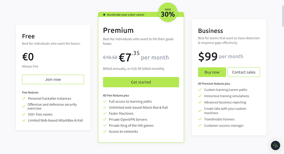Viewport: 284px width, 154px height.
Task: Click the Contact sales button
Action: pyautogui.click(x=244, y=72)
